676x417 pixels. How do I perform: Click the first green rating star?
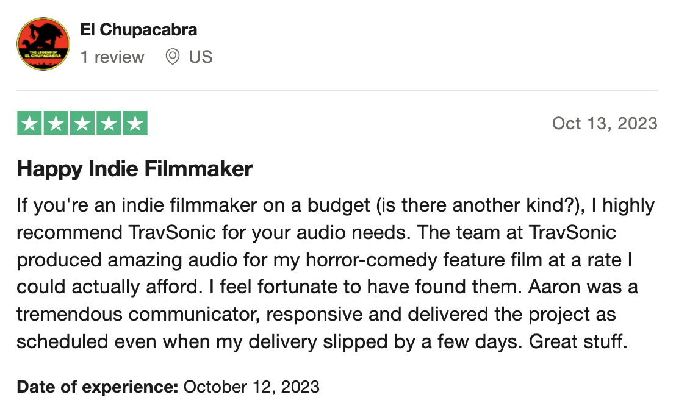point(29,124)
